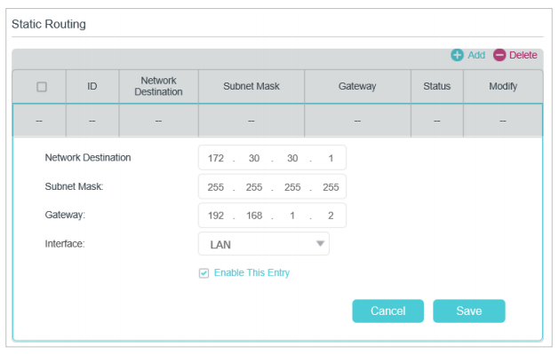This screenshot has height=354, width=559.
Task: Click the Enable This Entry label
Action: (x=252, y=273)
